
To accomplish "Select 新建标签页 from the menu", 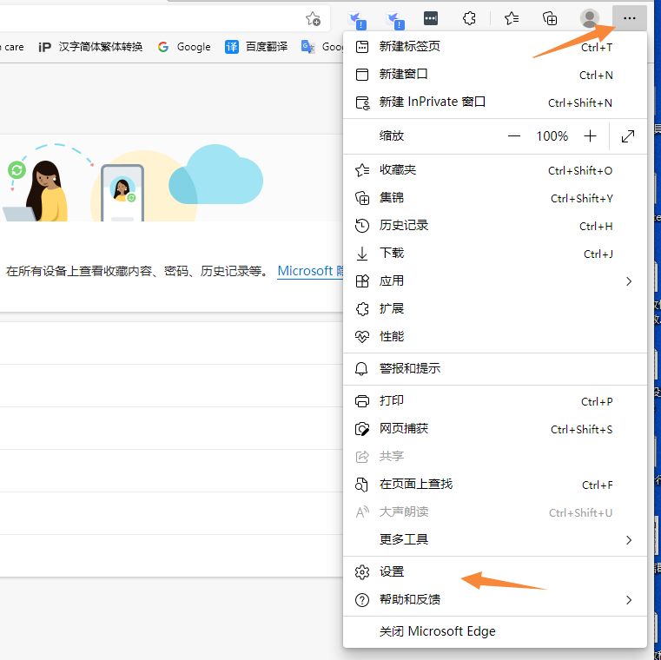I will (x=495, y=47).
